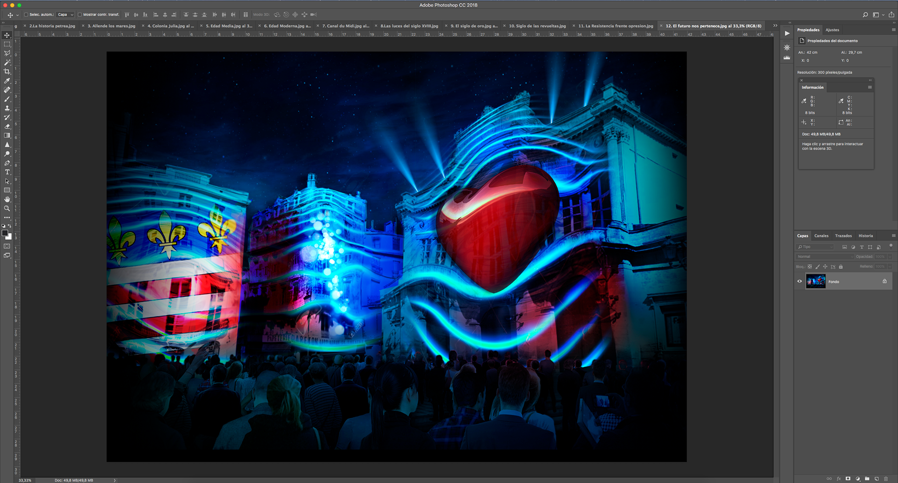Switch to the Trazados tab

tap(843, 236)
